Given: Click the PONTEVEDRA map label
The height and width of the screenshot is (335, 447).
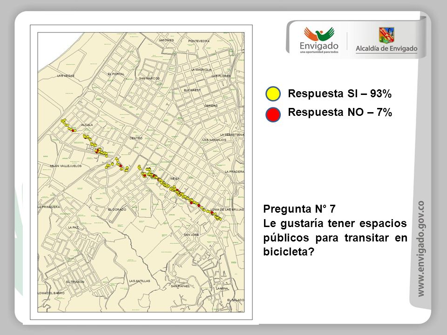Looking at the screenshot, I should pyautogui.click(x=199, y=41).
